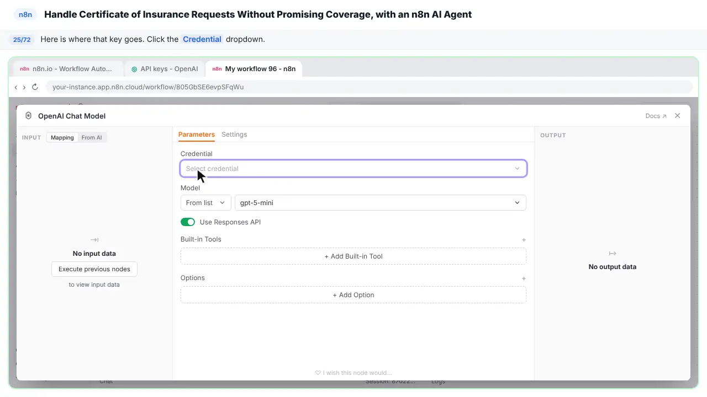Click the 25/72 step counter badge
The image size is (707, 397).
pos(22,40)
